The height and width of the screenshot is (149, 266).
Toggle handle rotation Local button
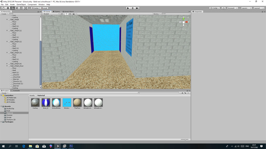(x=44, y=8)
